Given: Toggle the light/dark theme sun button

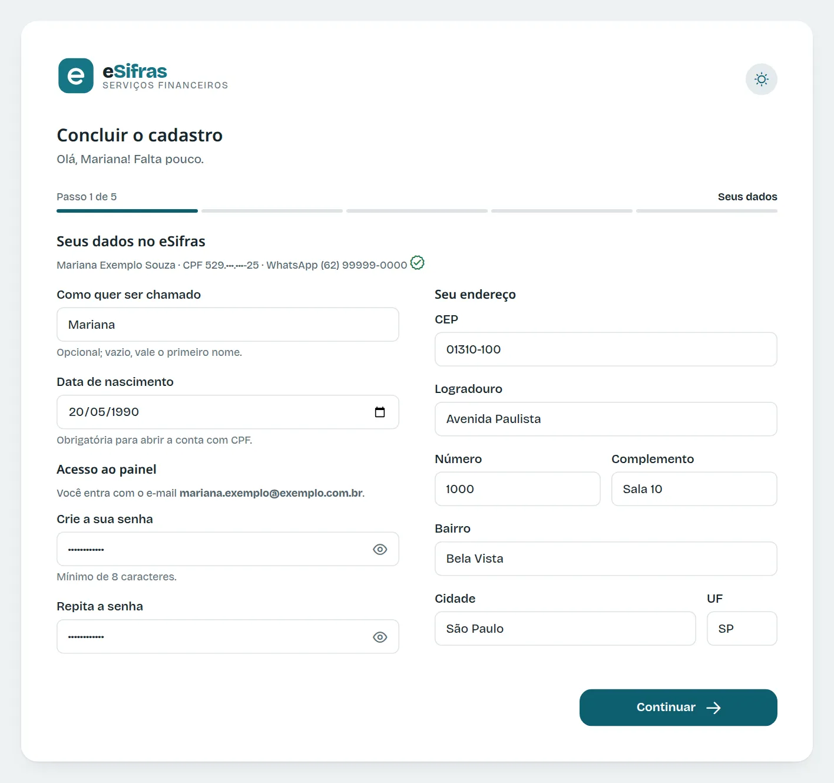Looking at the screenshot, I should tap(762, 79).
